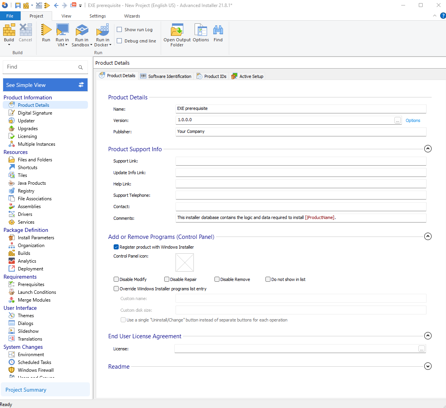Open Scheduled Tasks page in sidebar
The image size is (446, 408).
(x=34, y=362)
